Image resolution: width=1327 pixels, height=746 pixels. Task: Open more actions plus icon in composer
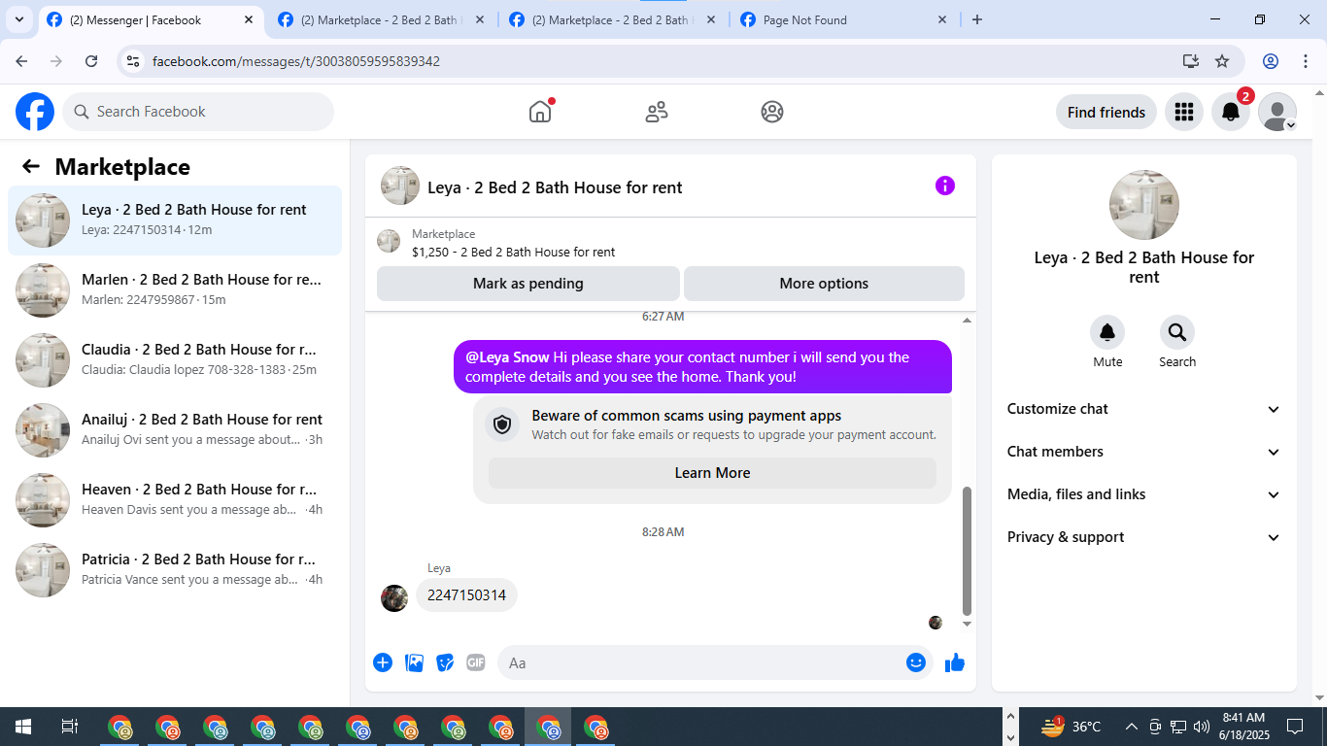(x=383, y=662)
